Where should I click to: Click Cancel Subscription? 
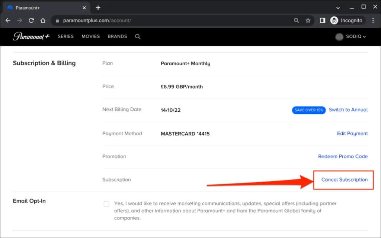tap(343, 180)
